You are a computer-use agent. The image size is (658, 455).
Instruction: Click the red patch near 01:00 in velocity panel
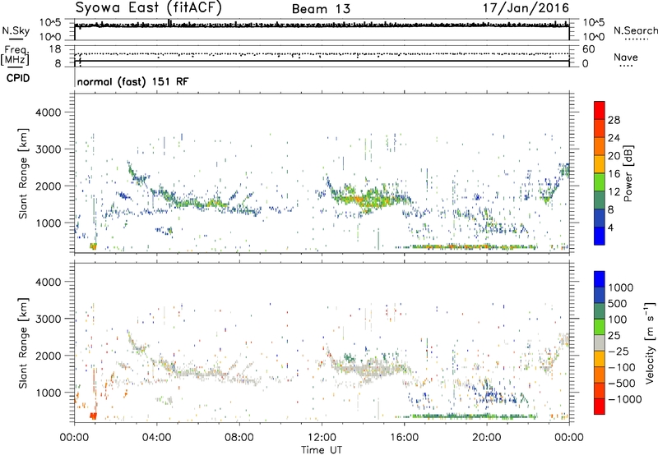(x=93, y=416)
